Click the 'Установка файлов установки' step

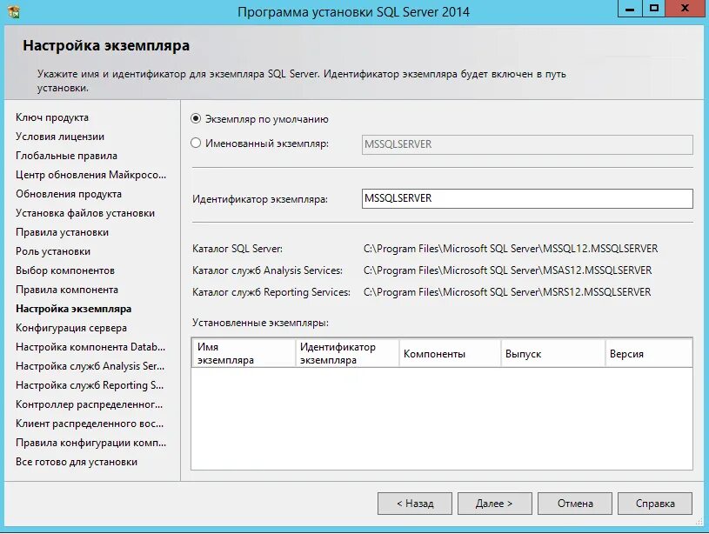85,213
